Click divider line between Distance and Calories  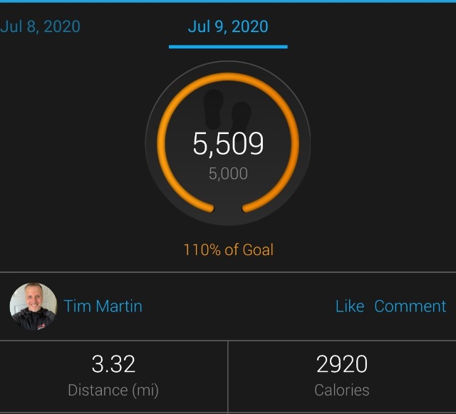(x=228, y=377)
